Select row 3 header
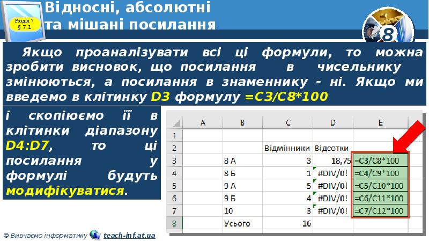The image size is (429, 241). (x=175, y=161)
